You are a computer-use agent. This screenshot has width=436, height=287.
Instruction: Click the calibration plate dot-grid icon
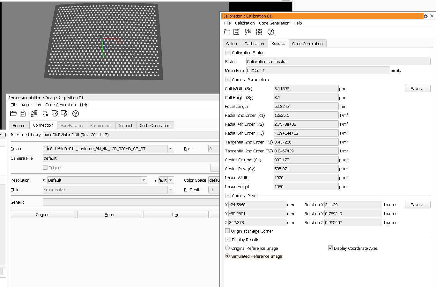pyautogui.click(x=259, y=32)
